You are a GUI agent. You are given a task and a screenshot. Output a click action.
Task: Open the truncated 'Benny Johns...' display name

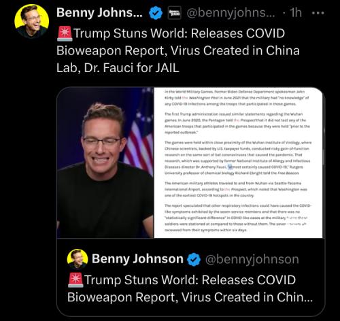99,13
